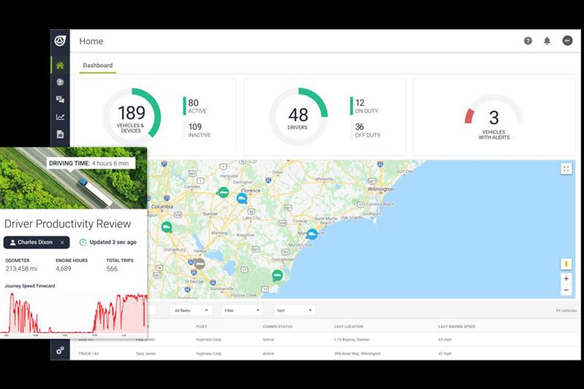Open the analytics chart icon in sidebar
The height and width of the screenshot is (389, 584).
click(60, 117)
